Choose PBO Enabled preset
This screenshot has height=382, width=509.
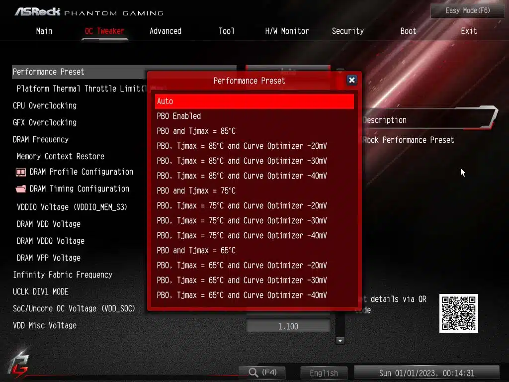(179, 116)
